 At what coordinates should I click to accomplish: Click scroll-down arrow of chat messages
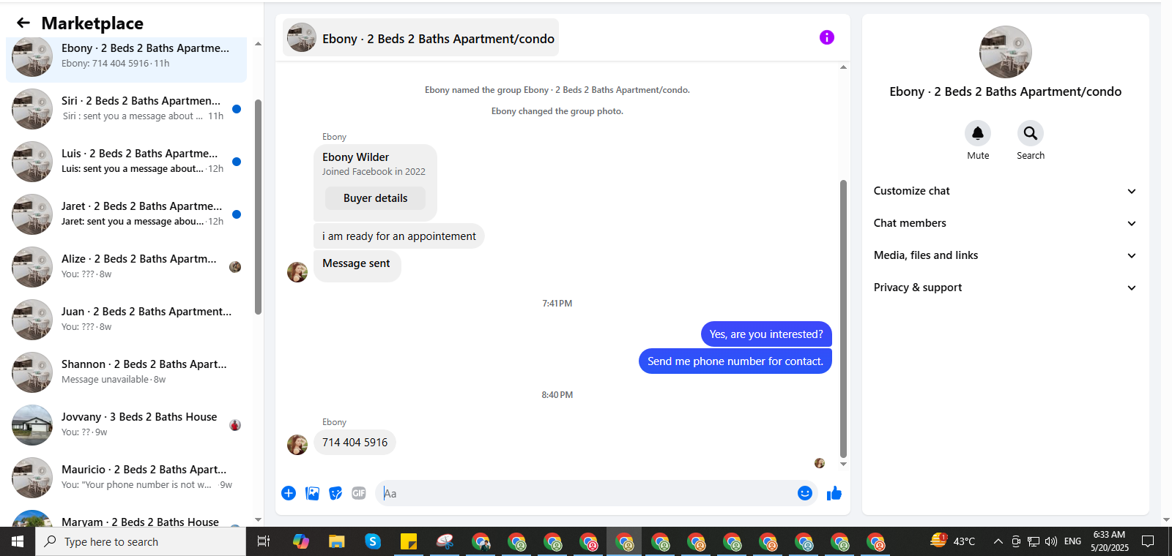click(x=843, y=464)
